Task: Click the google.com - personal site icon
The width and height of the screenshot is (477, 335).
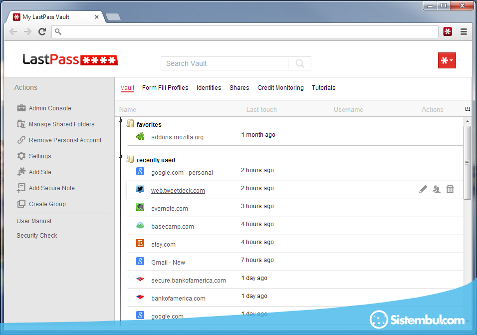Action: [x=140, y=171]
